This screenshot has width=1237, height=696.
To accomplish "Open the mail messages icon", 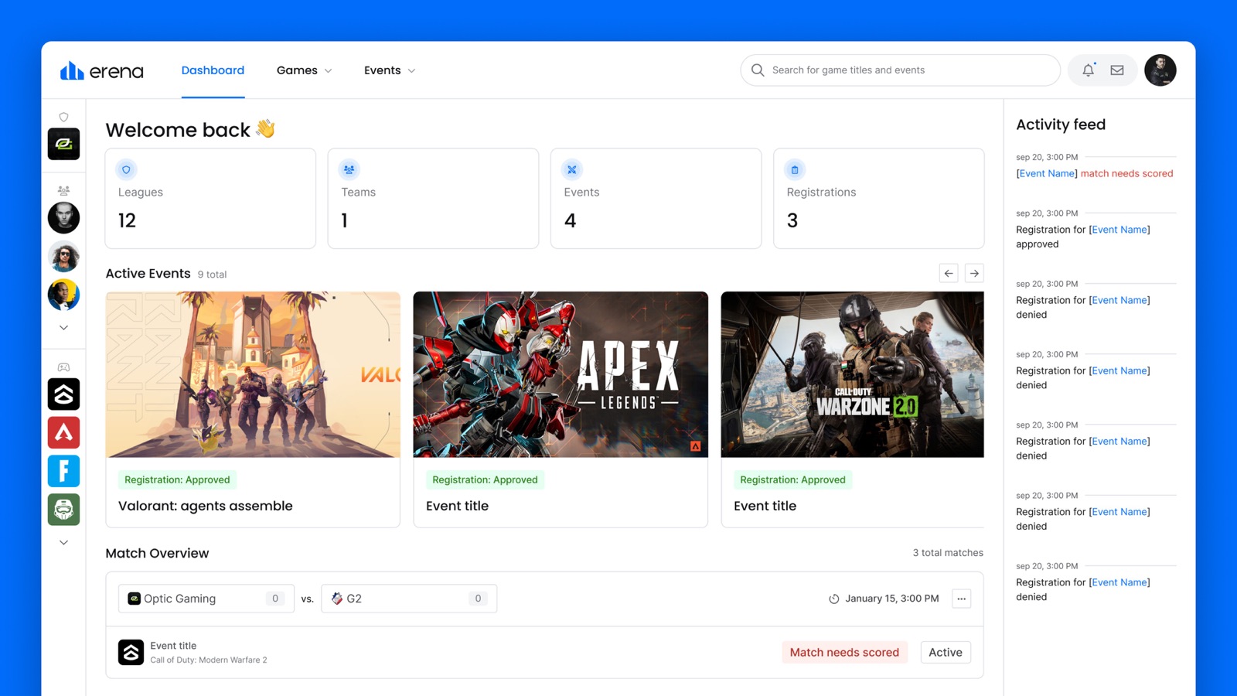I will click(1117, 70).
